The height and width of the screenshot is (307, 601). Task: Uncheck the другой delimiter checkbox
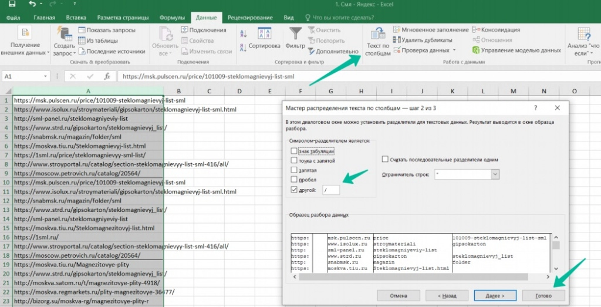tap(294, 190)
